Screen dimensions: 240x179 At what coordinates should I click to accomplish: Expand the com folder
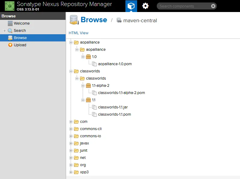[71, 122]
